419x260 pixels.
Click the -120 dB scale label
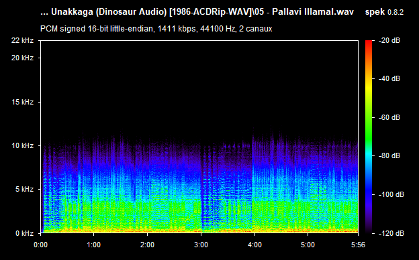391,233
